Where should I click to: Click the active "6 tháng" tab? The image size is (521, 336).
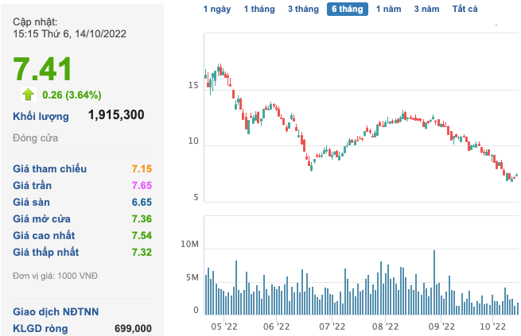point(346,9)
